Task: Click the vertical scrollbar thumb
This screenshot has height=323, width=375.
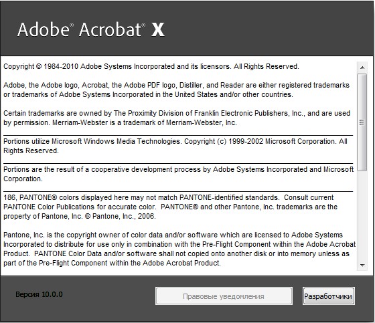Action: [362, 122]
